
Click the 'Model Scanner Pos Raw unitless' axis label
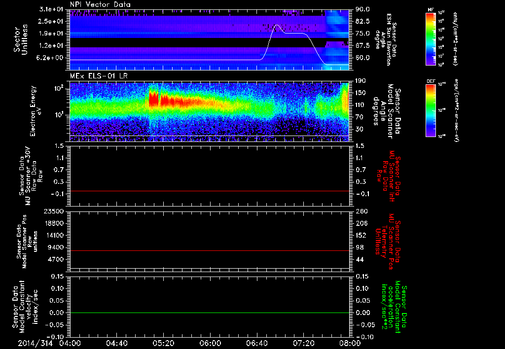pyautogui.click(x=28, y=242)
